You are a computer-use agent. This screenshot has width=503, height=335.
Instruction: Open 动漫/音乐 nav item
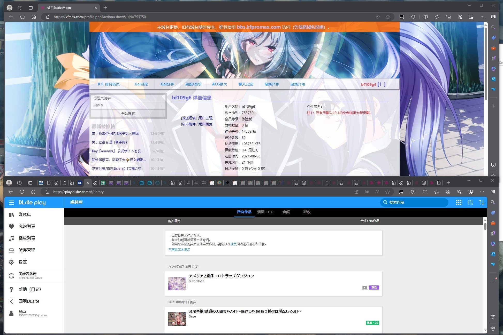coord(193,84)
